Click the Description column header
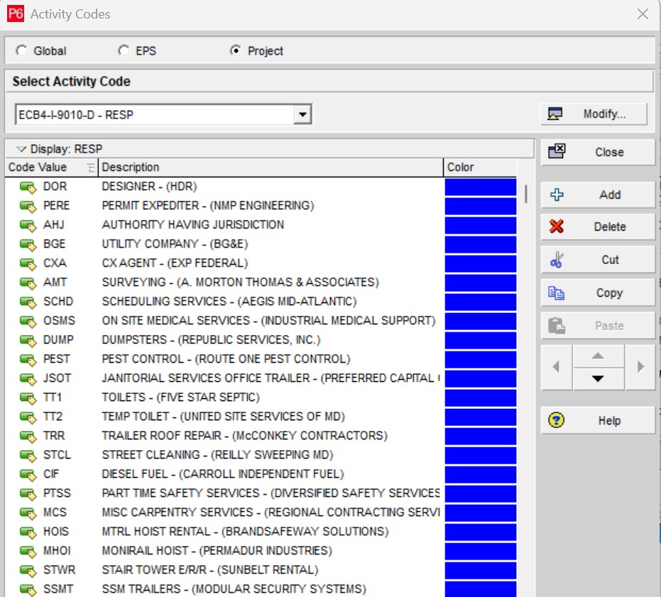The height and width of the screenshot is (597, 661). 270,168
